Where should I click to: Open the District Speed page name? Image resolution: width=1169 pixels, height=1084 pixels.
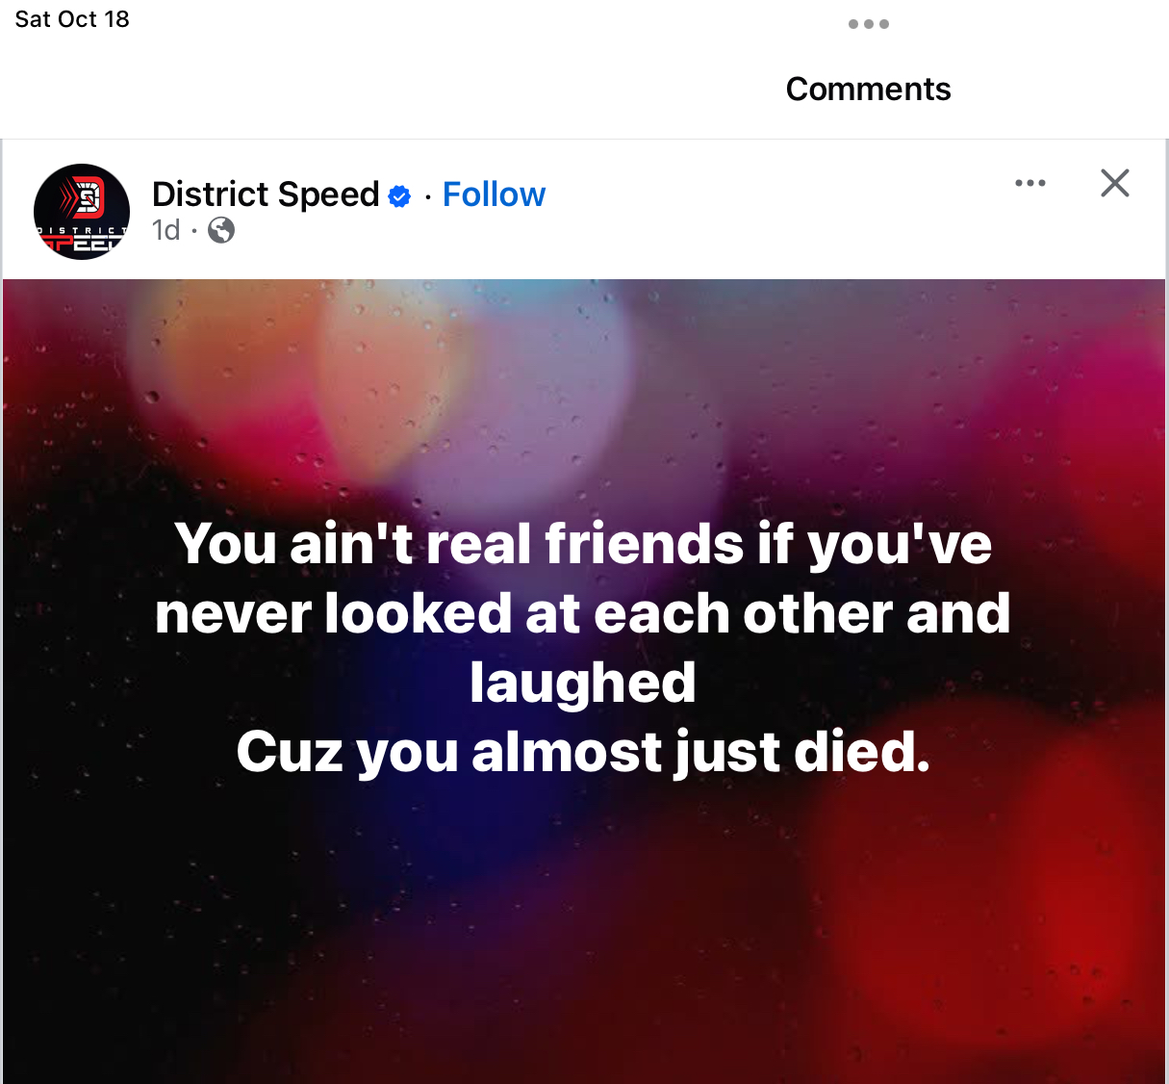coord(266,194)
